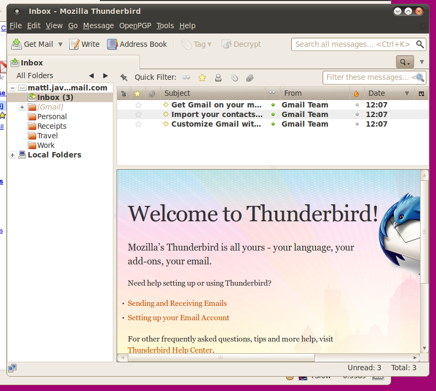This screenshot has height=391, width=436.
Task: Click the Decrypt toolbar button
Action: pyautogui.click(x=241, y=44)
